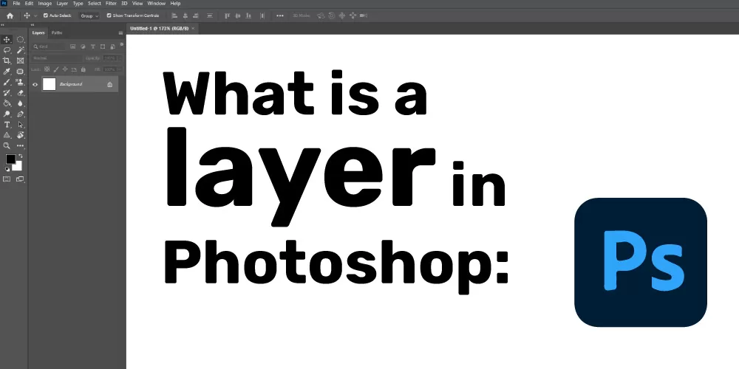Open the Edit Toolbar three-dots button

tap(20, 146)
